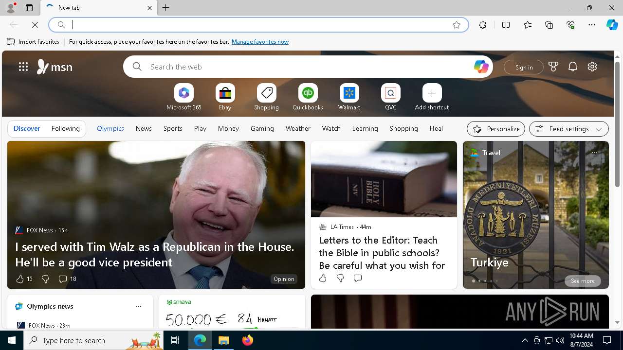The height and width of the screenshot is (350, 623).
Task: Open the Extensions puzzle icon
Action: point(482,25)
